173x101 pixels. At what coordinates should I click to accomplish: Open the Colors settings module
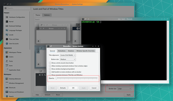tap(6, 57)
